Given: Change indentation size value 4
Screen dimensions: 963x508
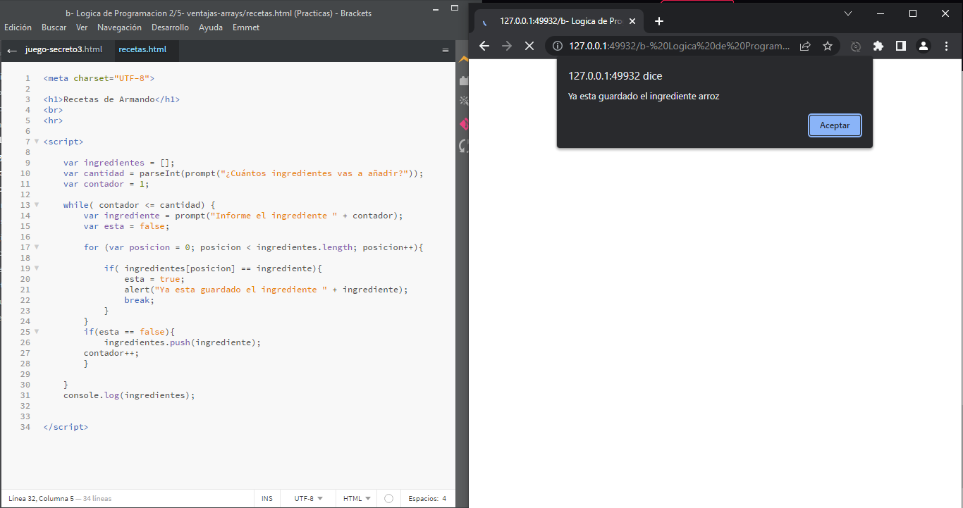Looking at the screenshot, I should tap(444, 498).
